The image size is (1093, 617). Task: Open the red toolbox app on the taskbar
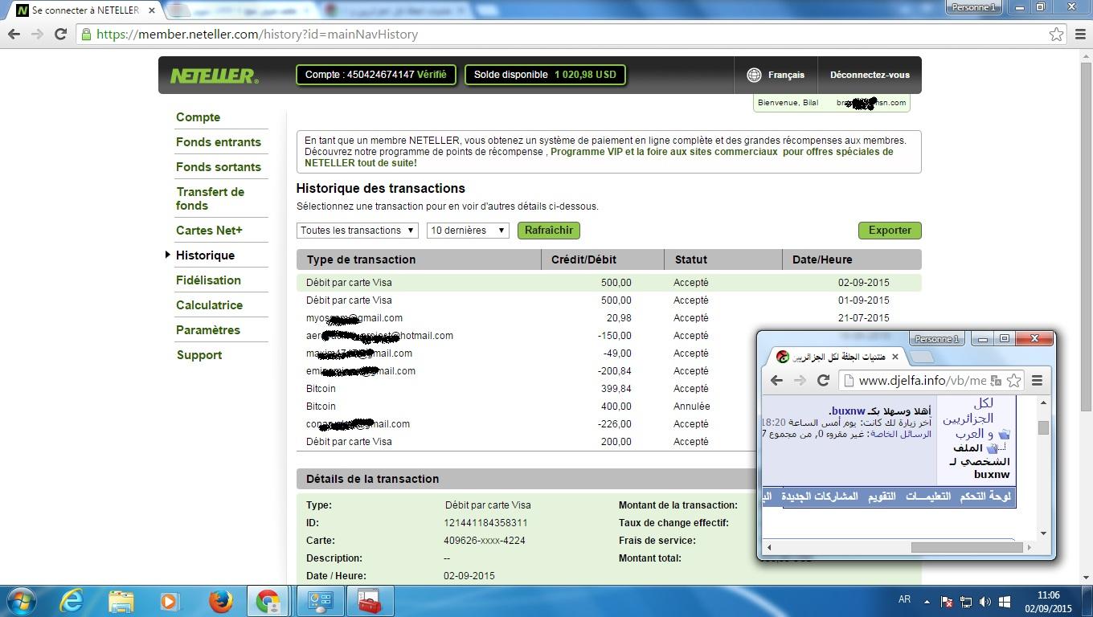[x=370, y=601]
